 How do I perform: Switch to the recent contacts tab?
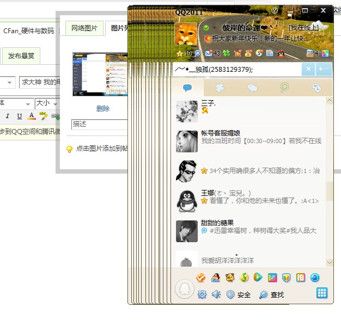(316, 88)
